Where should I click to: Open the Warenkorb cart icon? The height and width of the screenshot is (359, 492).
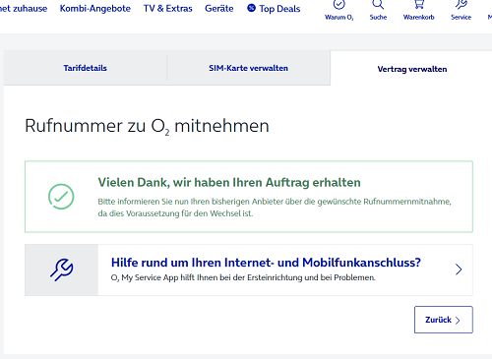[x=418, y=4]
